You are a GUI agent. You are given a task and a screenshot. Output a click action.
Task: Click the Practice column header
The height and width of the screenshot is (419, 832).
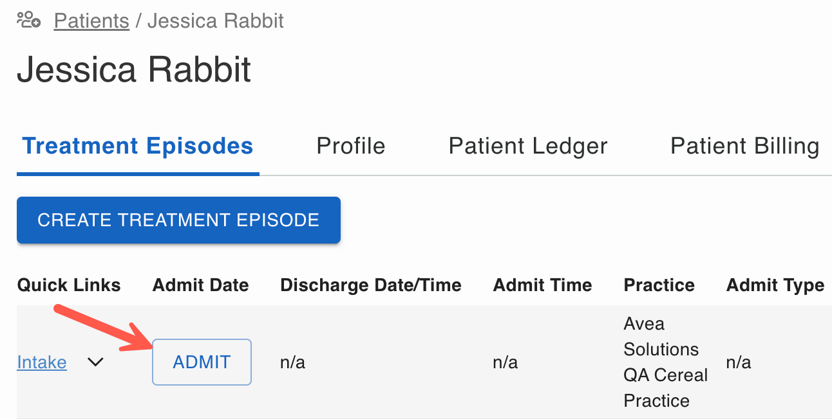click(x=659, y=285)
